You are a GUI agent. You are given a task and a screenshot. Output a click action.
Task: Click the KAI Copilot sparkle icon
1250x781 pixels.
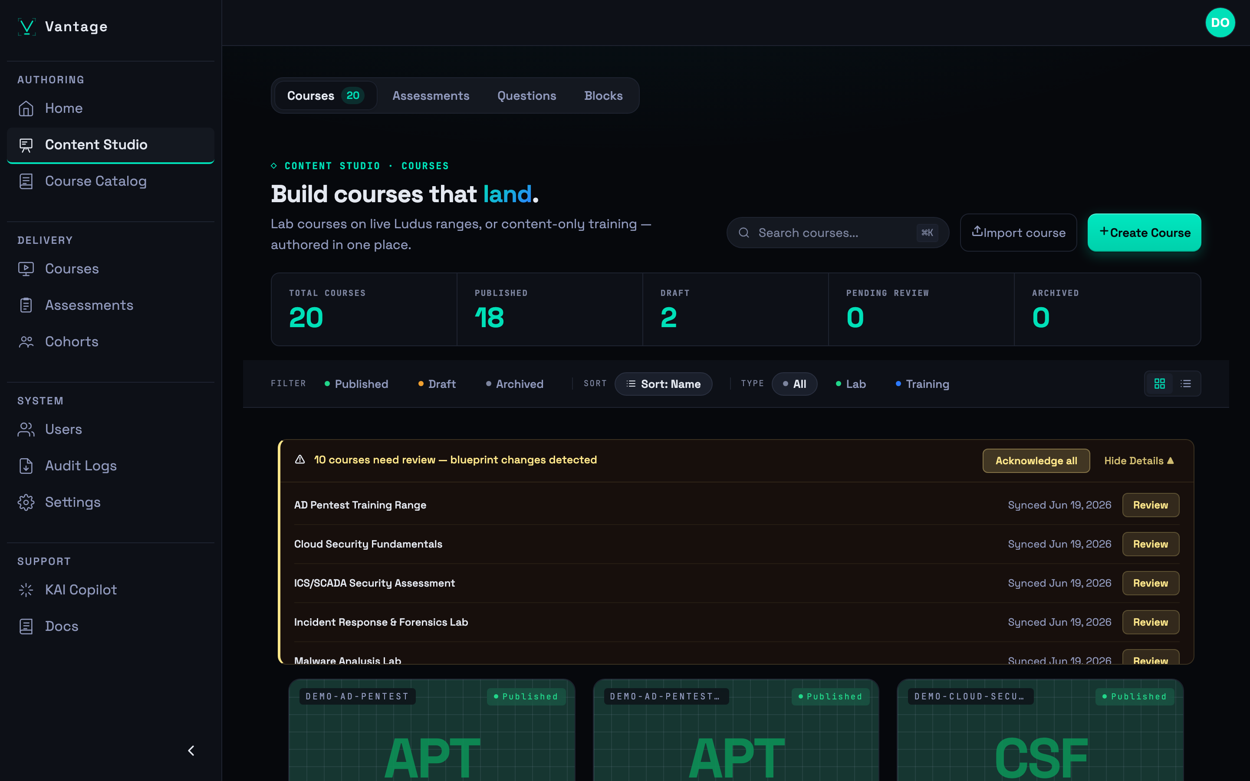click(x=26, y=590)
